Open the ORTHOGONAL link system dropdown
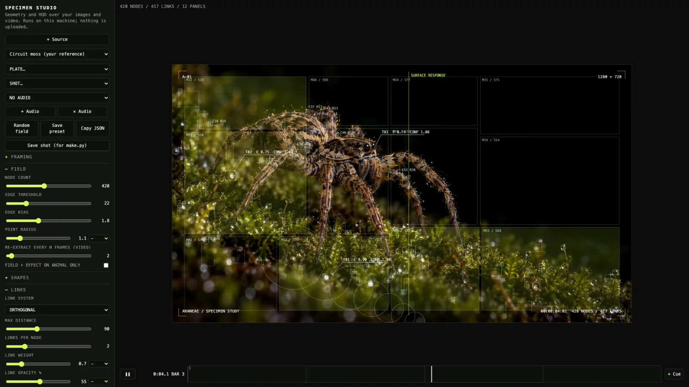This screenshot has height=387, width=689. tap(57, 310)
